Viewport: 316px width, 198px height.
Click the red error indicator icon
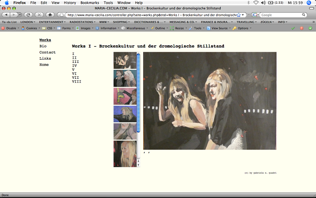302,28
